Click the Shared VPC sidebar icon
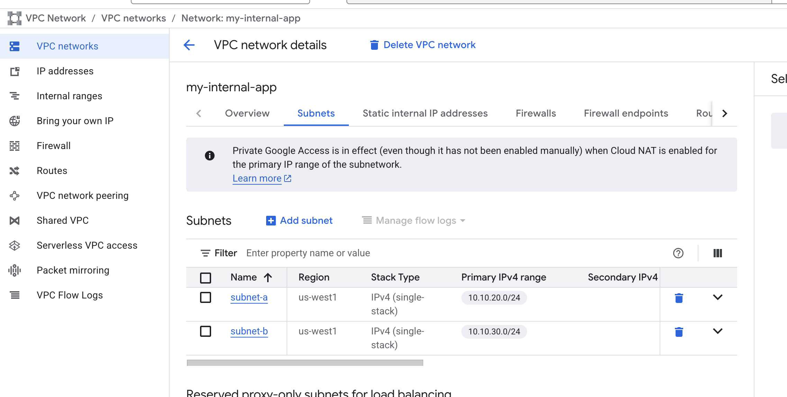Viewport: 787px width, 397px height. (x=15, y=220)
